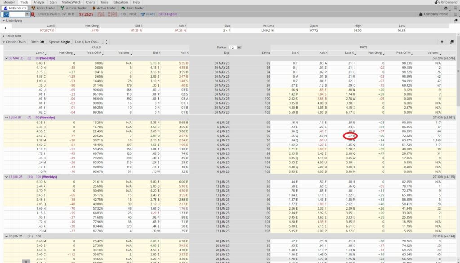Open the Company Profile button
The height and width of the screenshot is (263, 460).
click(x=433, y=14)
